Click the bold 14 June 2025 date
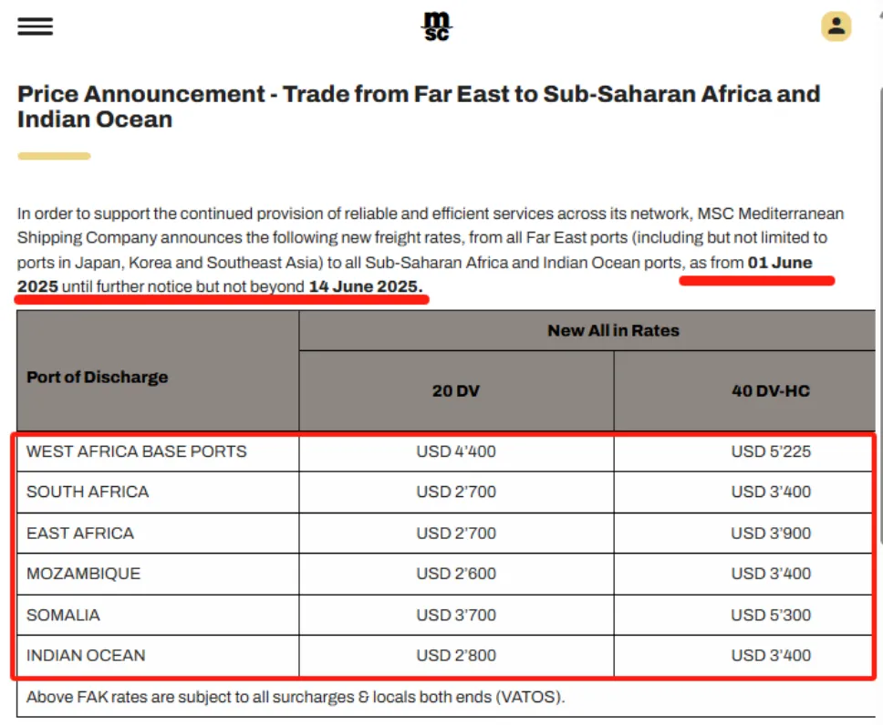 click(366, 286)
